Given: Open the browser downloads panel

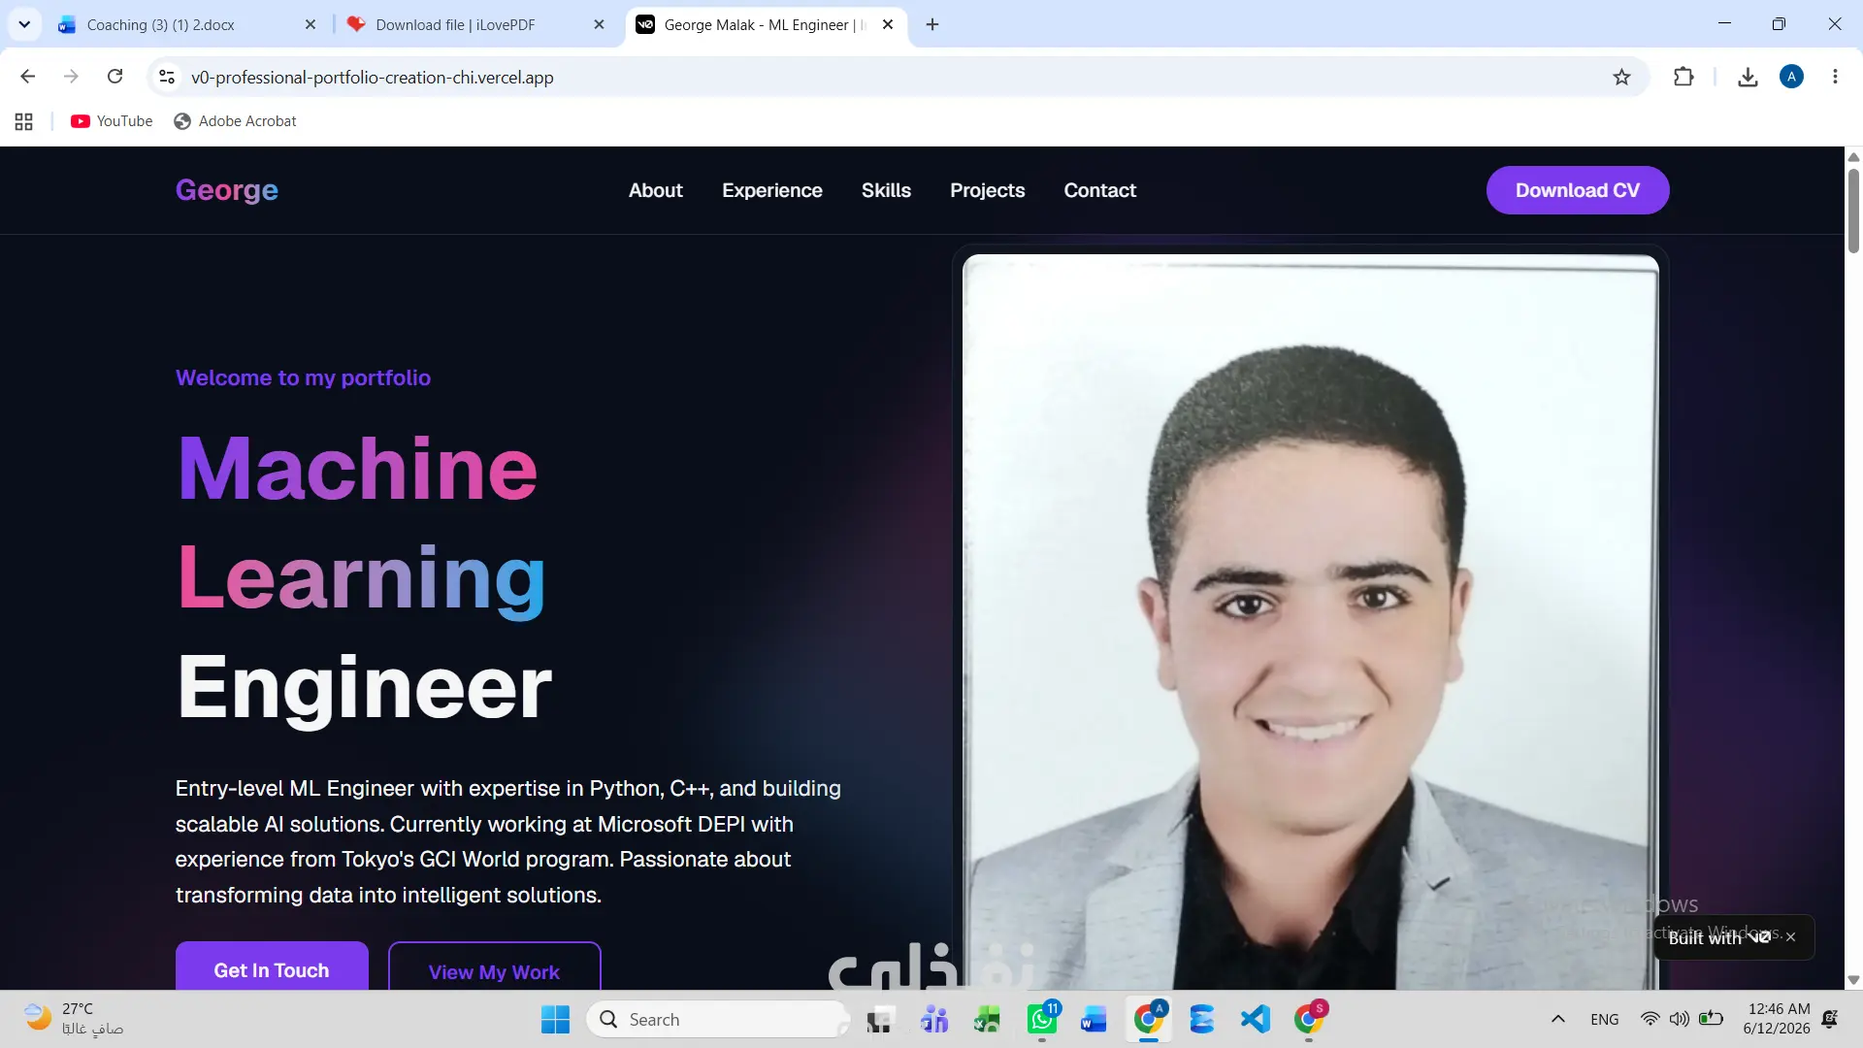Looking at the screenshot, I should pos(1748,77).
